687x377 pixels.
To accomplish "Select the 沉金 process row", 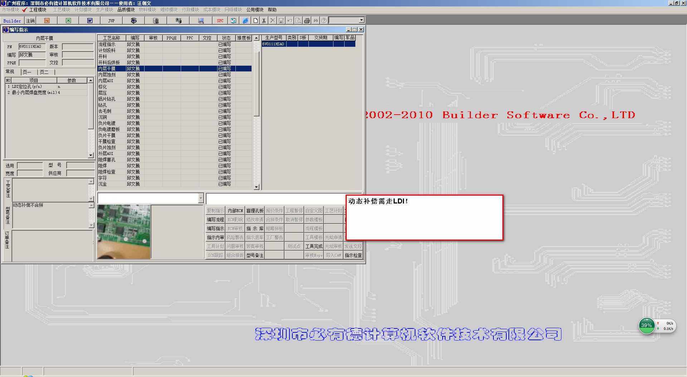I will pos(175,184).
